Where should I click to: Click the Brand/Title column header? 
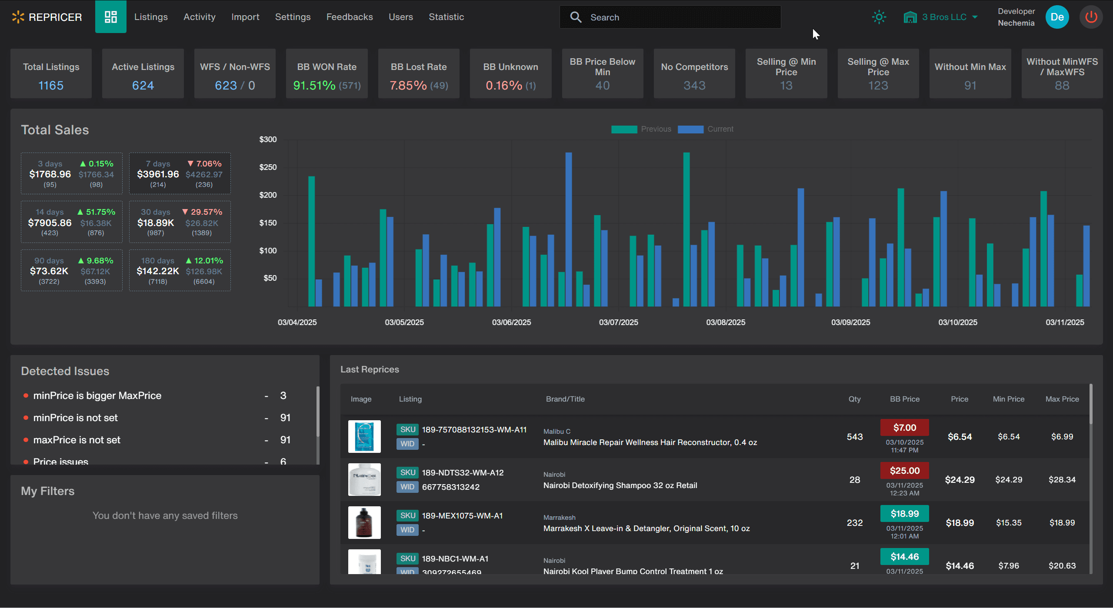(565, 399)
